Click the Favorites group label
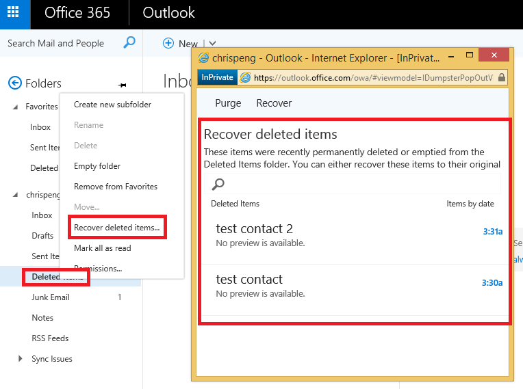The height and width of the screenshot is (389, 523). [42, 107]
